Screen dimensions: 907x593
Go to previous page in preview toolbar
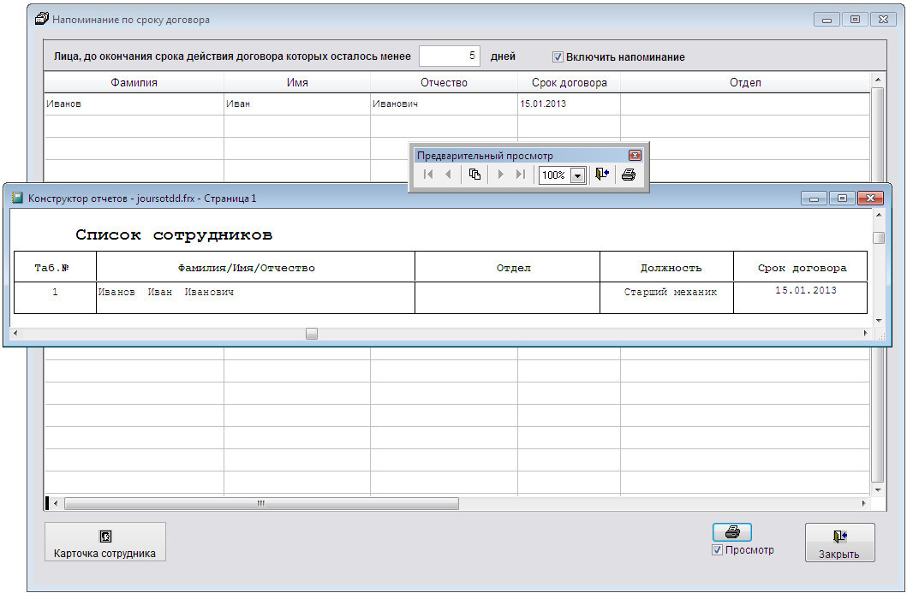pyautogui.click(x=447, y=175)
